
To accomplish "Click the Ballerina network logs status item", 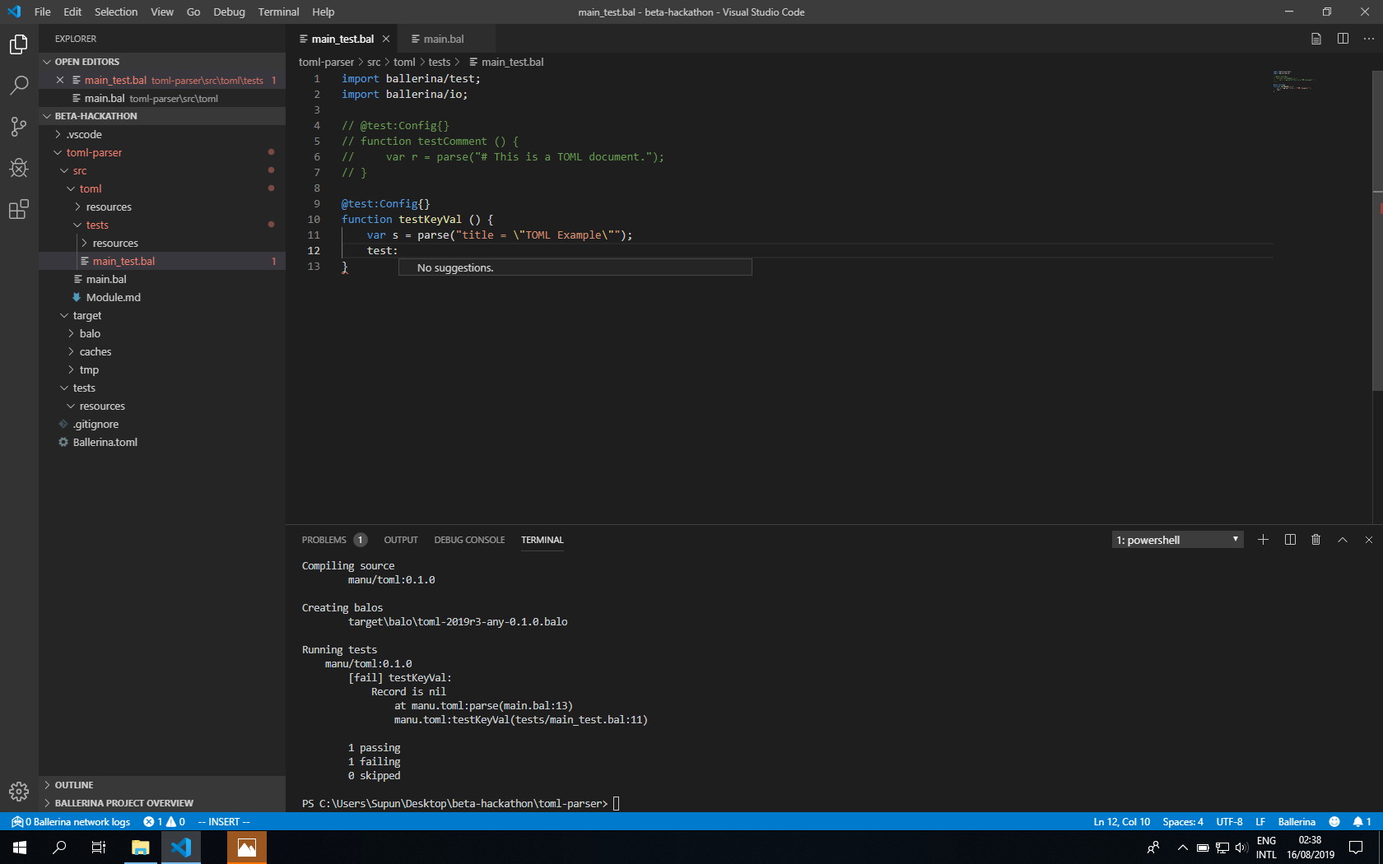I will click(x=71, y=822).
